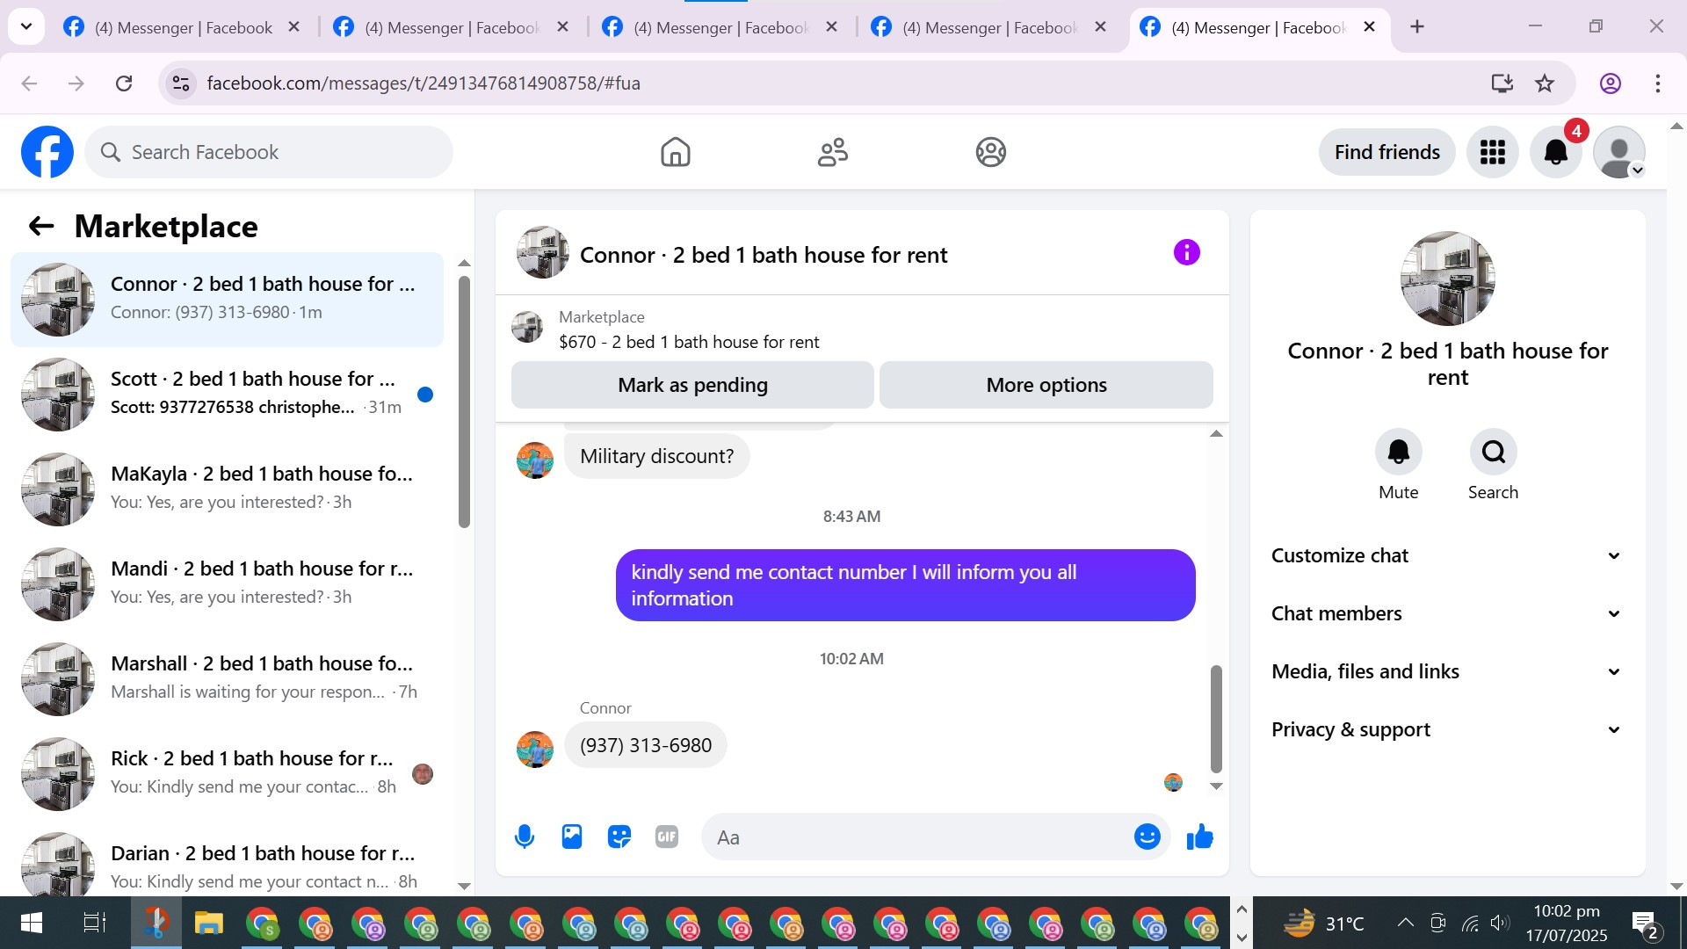Open Scott's house for rent conversation
Screen dimensions: 1687x949
pyautogui.click(x=227, y=394)
